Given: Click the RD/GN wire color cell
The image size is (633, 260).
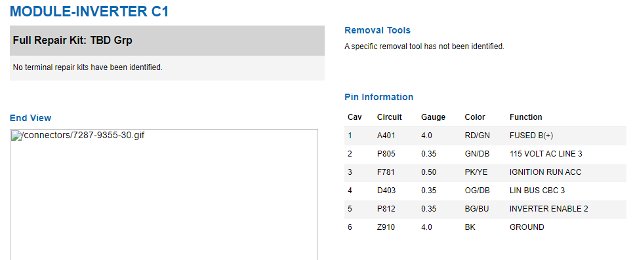Looking at the screenshot, I should tap(477, 136).
